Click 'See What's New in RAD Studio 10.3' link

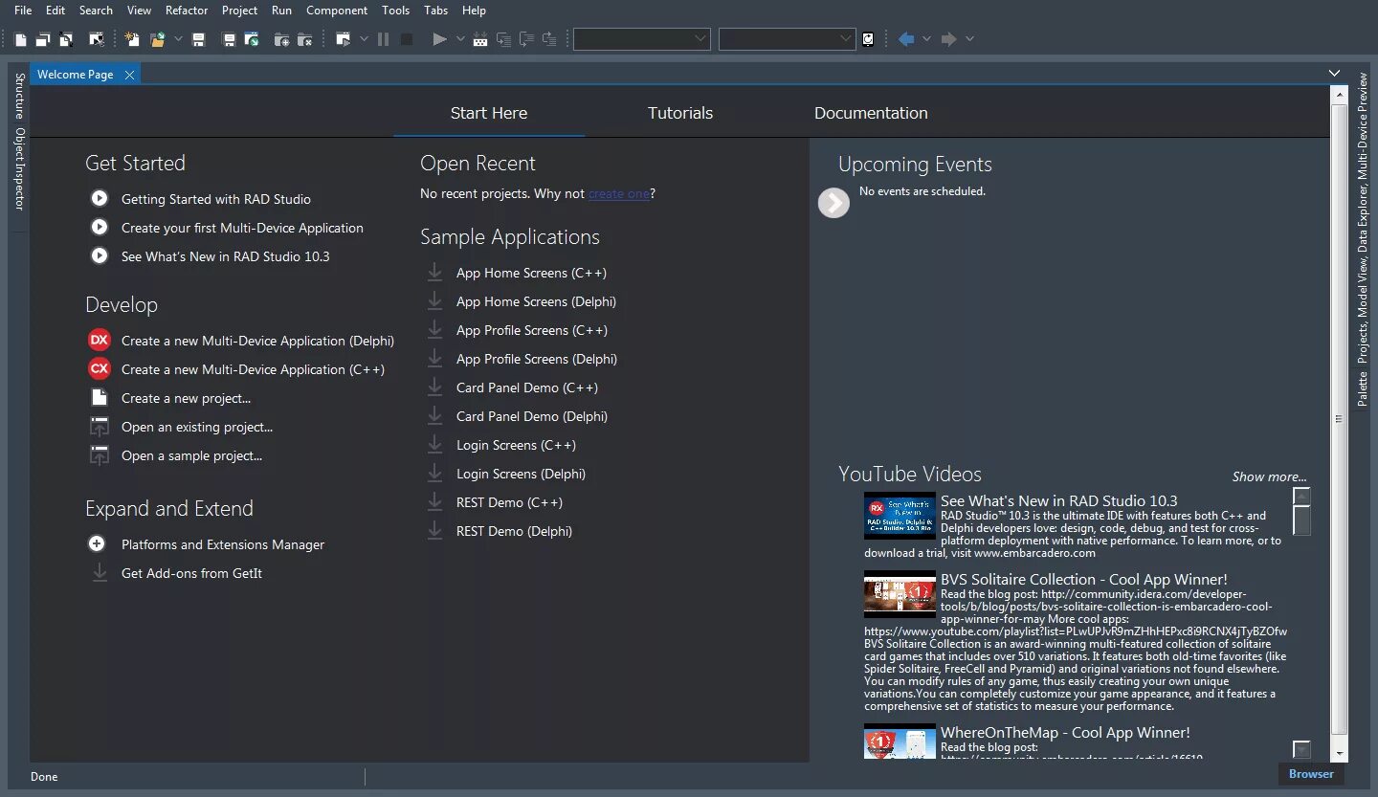click(225, 256)
